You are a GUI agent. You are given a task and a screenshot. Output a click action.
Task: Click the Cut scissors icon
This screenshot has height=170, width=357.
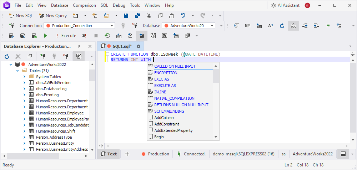point(149,16)
